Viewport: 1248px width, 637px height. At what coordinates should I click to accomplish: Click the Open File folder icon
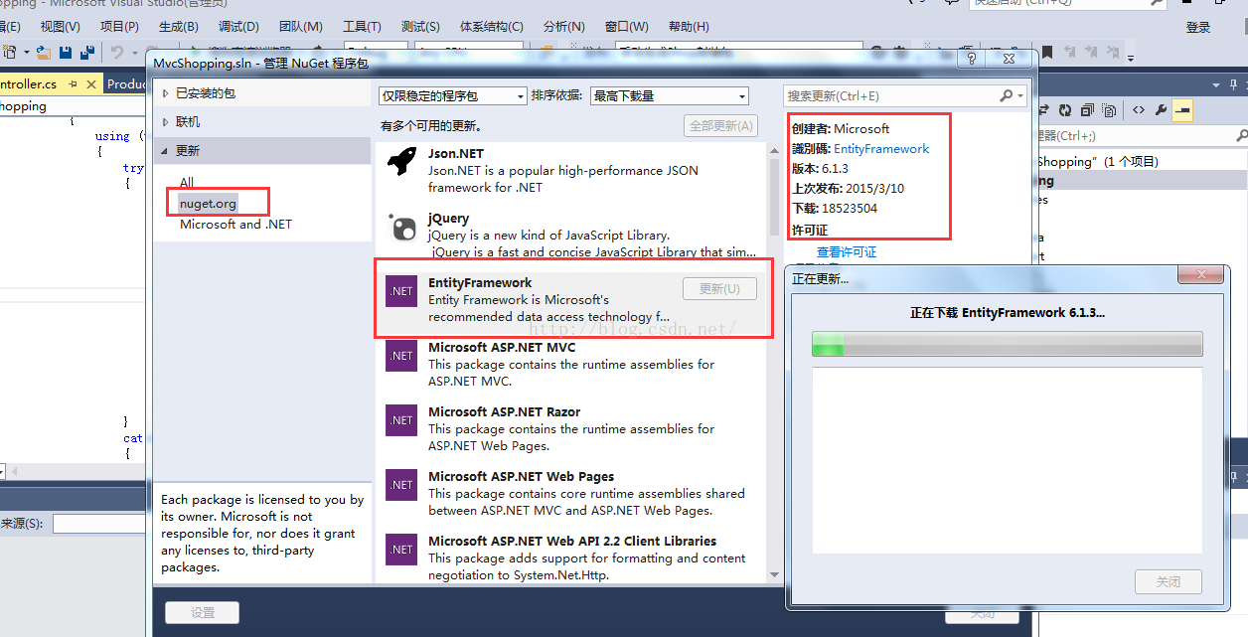44,52
